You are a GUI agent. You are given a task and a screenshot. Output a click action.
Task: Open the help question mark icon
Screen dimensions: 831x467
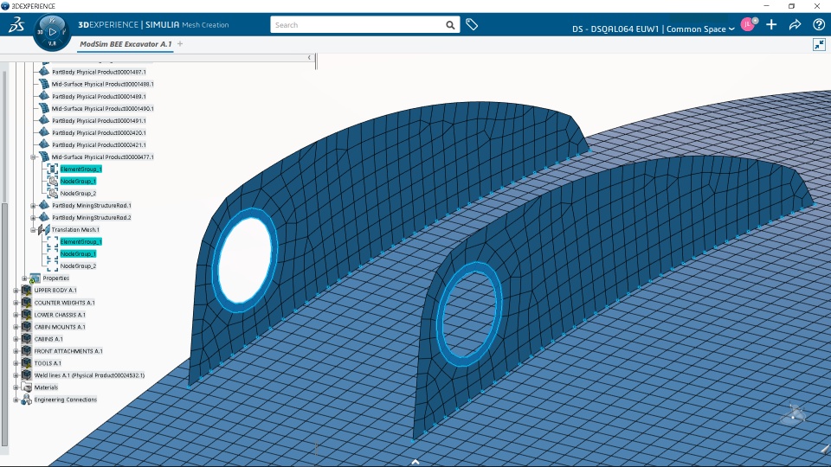819,25
